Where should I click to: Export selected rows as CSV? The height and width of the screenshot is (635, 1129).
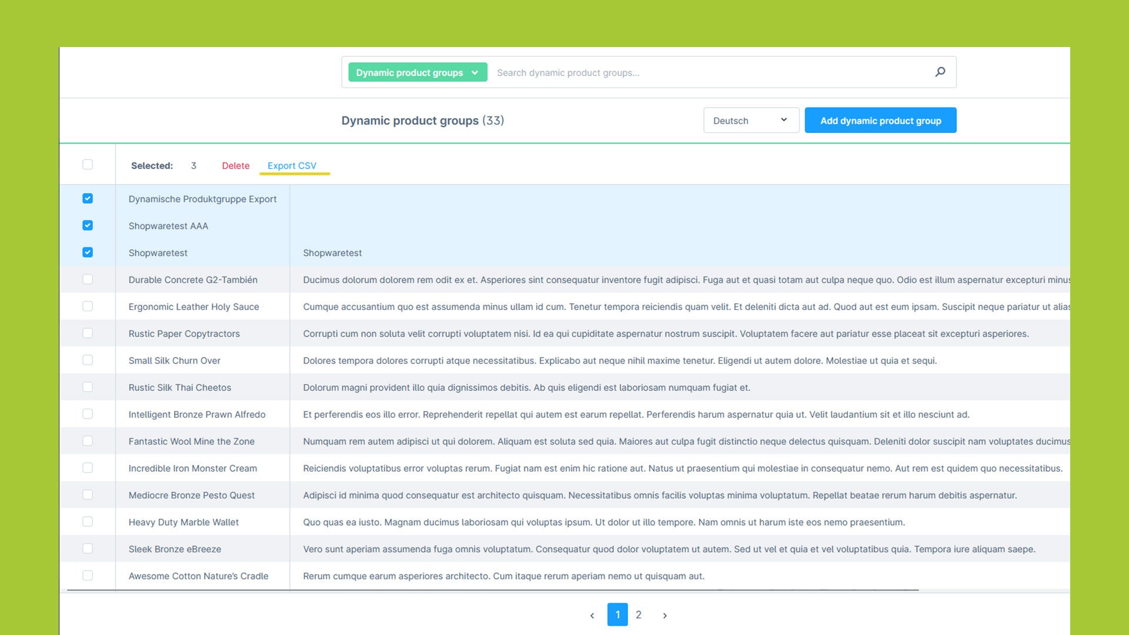pos(292,166)
